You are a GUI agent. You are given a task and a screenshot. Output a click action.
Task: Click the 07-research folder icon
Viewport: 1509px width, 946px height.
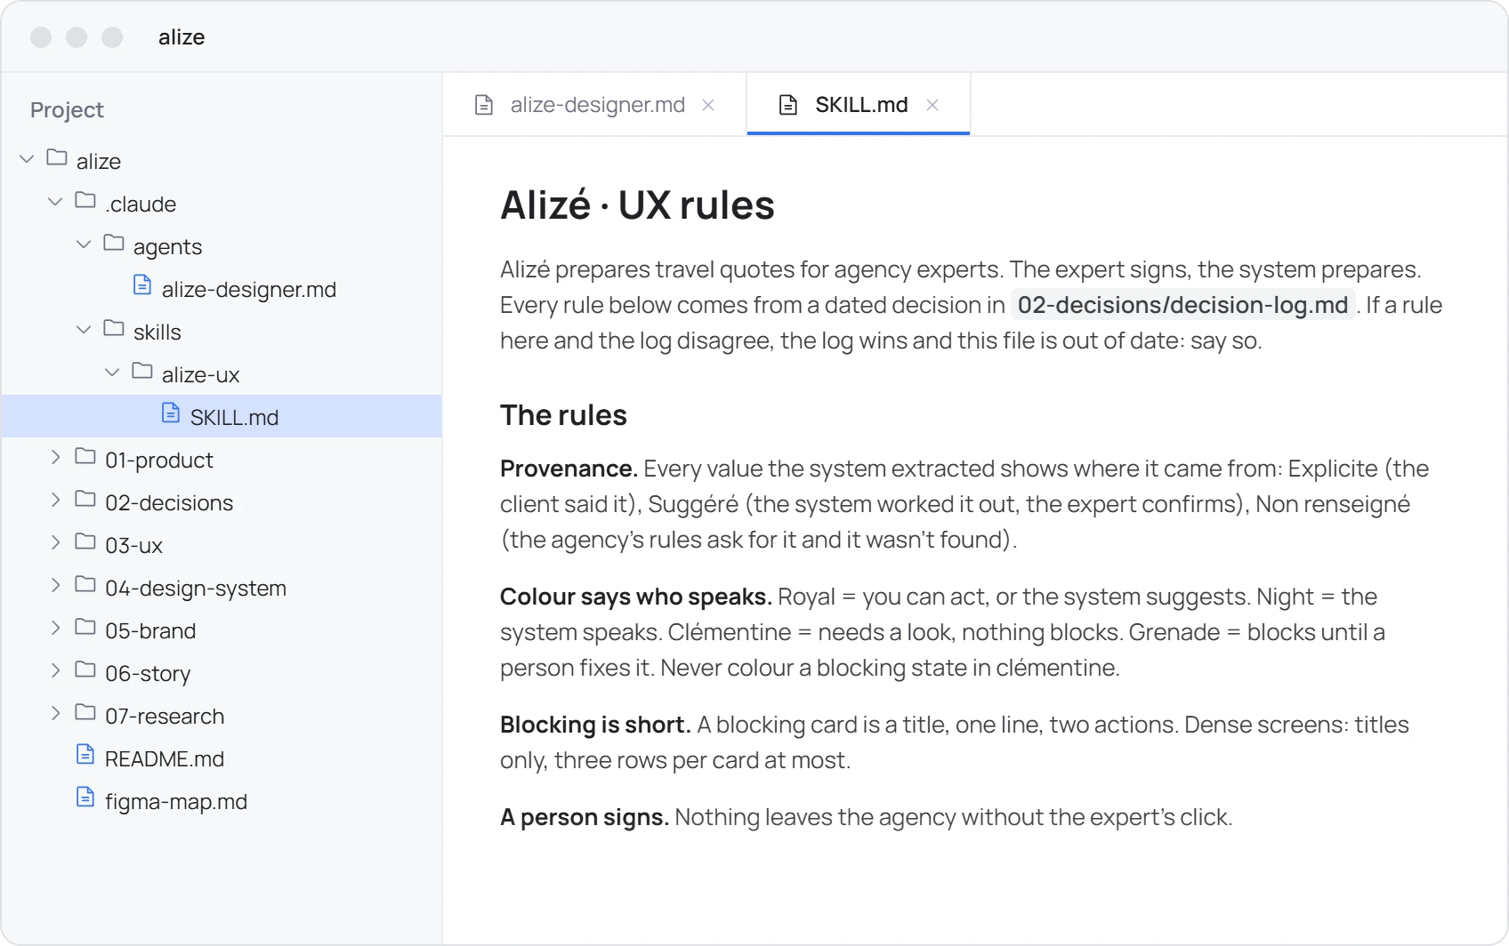tap(85, 712)
